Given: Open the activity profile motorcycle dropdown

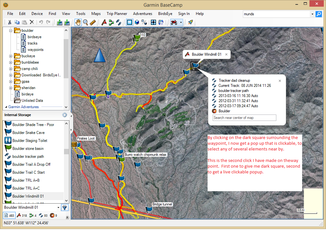Looking at the screenshot, I should point(181,22).
